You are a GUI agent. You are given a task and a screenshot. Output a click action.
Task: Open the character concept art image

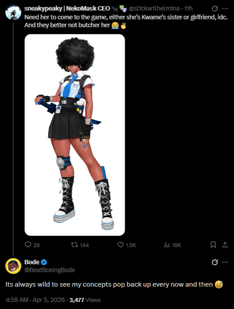pyautogui.click(x=75, y=135)
